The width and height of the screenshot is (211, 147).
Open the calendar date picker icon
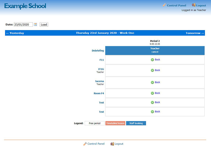coord(35,24)
